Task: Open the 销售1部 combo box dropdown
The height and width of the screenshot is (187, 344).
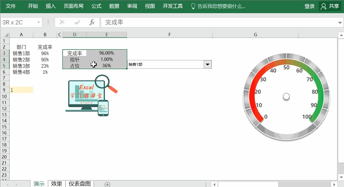Action: 207,64
